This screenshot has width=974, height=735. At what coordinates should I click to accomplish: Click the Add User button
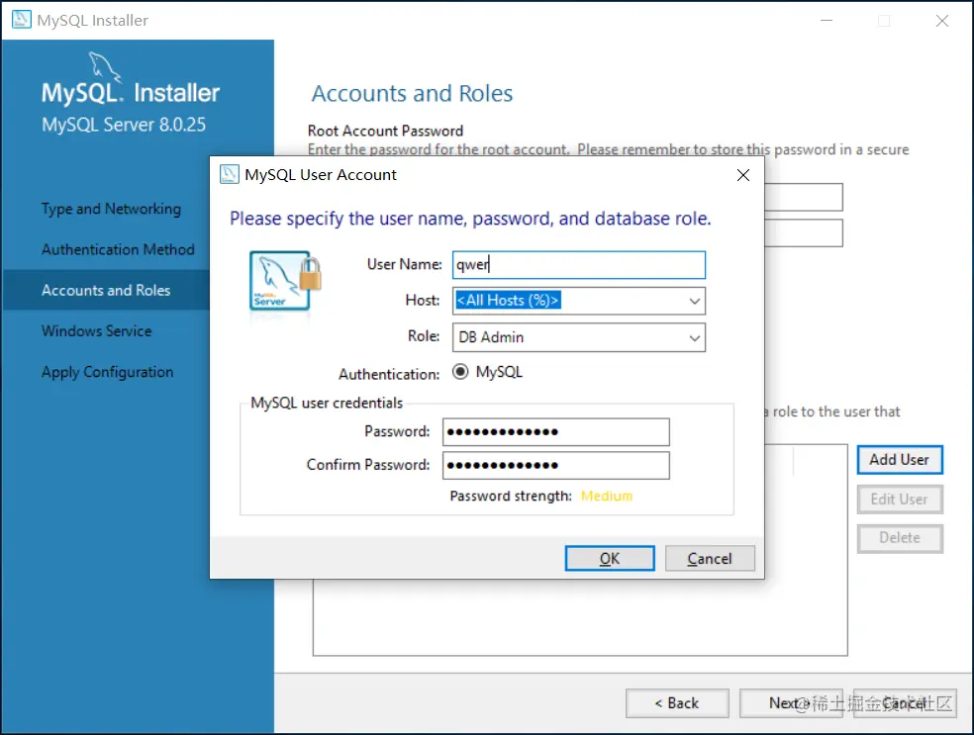click(x=900, y=460)
